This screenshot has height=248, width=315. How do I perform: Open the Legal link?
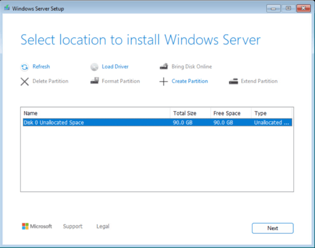pyautogui.click(x=103, y=226)
